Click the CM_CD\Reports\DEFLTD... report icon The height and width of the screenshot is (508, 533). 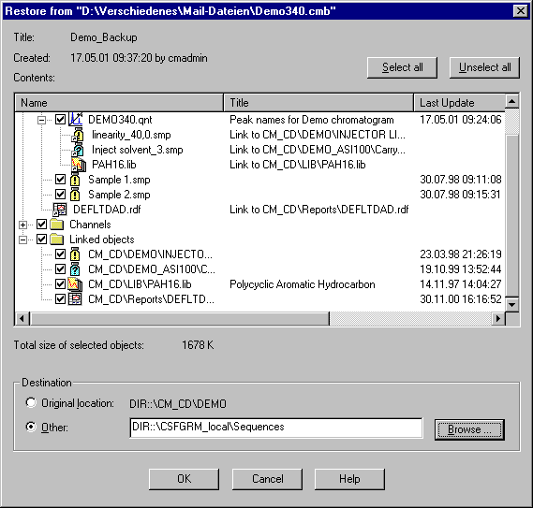click(x=75, y=299)
